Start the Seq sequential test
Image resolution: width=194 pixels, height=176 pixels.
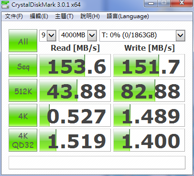click(x=23, y=66)
